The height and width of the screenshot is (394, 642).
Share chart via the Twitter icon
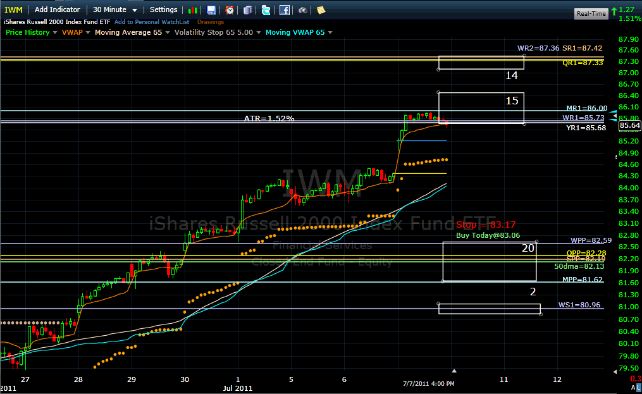[x=266, y=10]
